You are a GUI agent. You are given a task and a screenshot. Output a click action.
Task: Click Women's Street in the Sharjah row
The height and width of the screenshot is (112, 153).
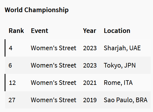pos(53,48)
